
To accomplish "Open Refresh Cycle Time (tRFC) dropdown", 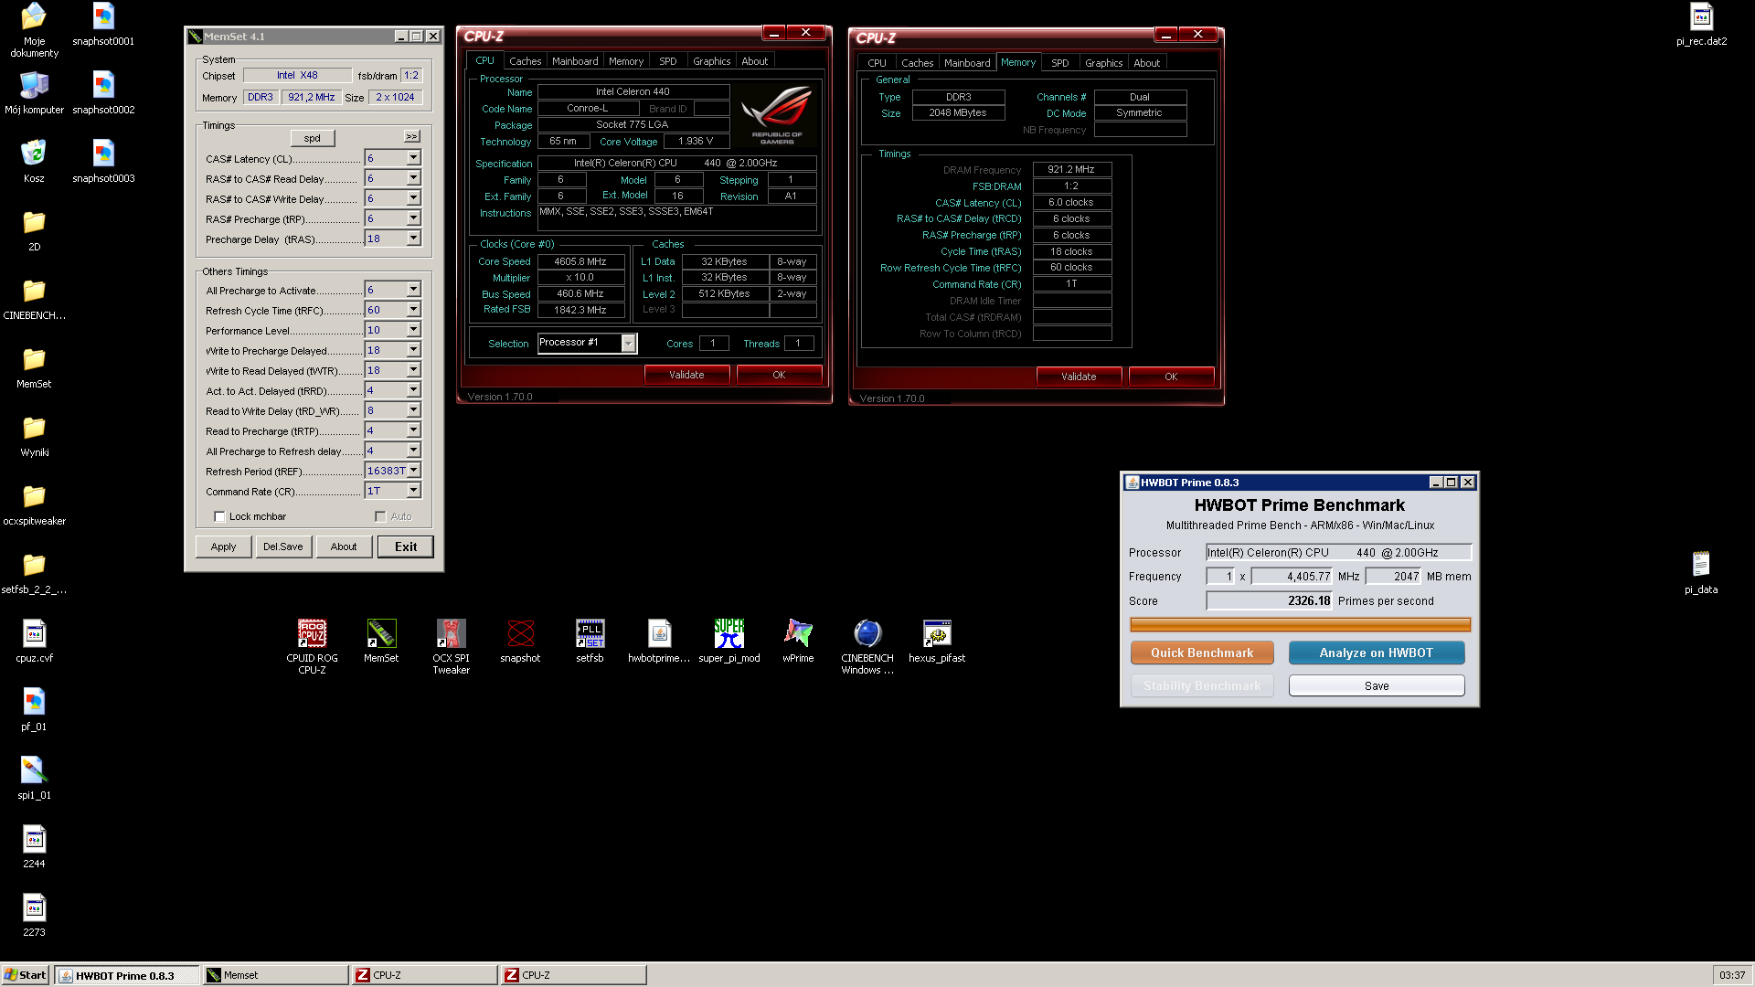I will 413,310.
